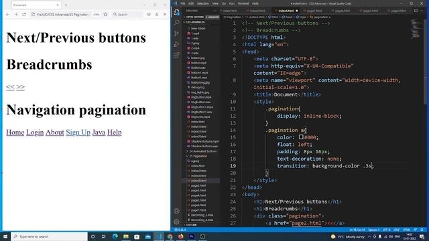Open the Manage gear icon in VS Code
Image resolution: width=429 pixels, height=241 pixels.
177,222
